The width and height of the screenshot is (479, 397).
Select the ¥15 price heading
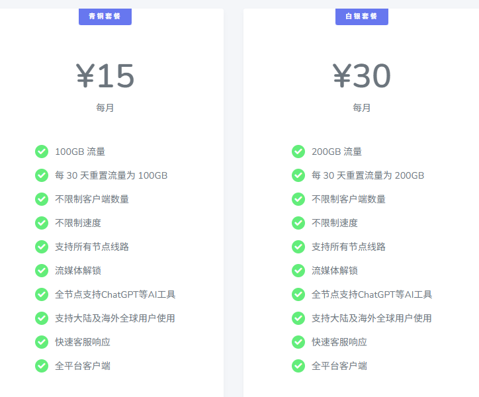[x=105, y=76]
